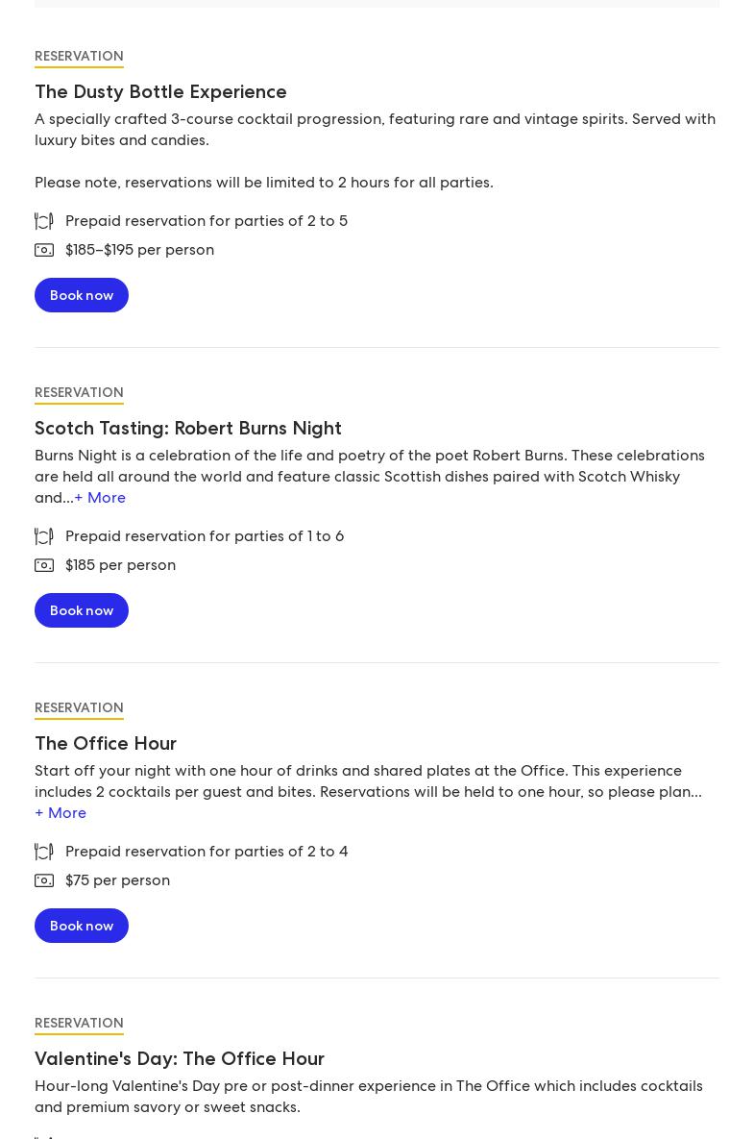
Task: Book The Dusty Bottle Experience now
Action: [82, 295]
